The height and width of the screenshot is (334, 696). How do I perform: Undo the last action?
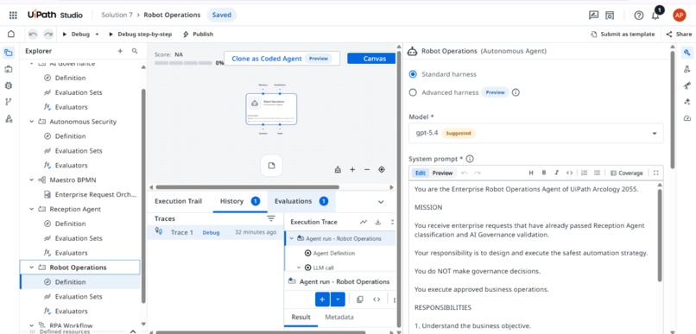[x=33, y=35]
